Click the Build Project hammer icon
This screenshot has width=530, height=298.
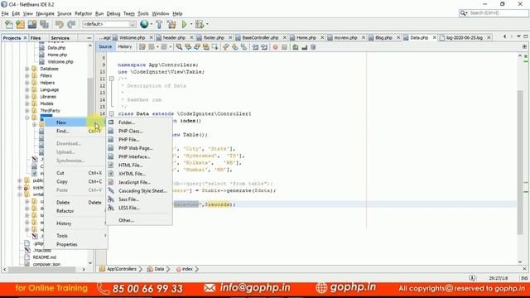coord(159,24)
